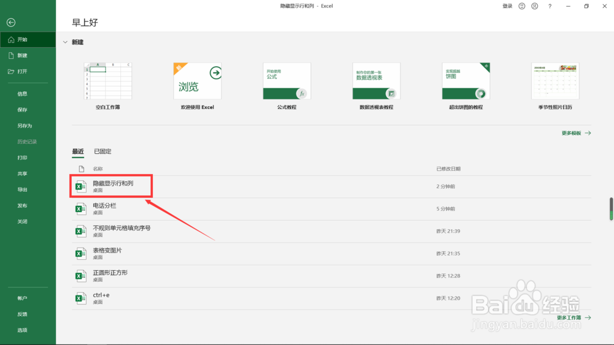Sort by the 名称 column header
614x345 pixels.
[98, 169]
